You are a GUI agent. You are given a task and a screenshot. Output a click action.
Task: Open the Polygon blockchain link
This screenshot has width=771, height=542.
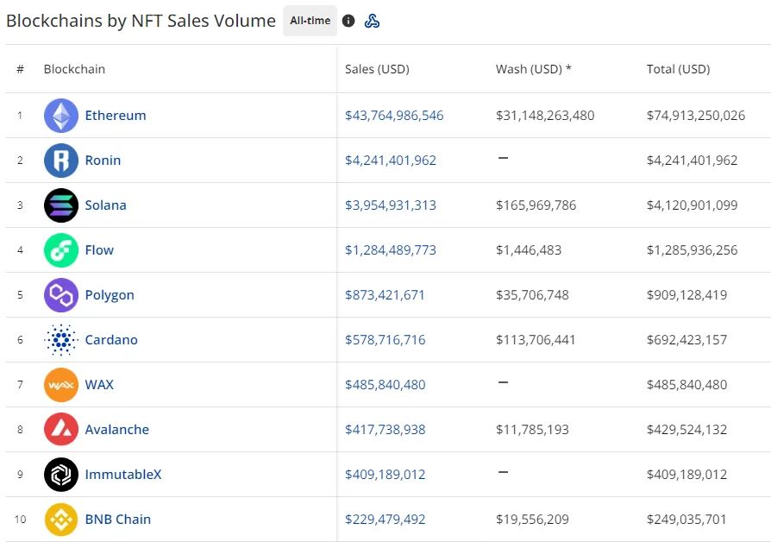point(110,295)
